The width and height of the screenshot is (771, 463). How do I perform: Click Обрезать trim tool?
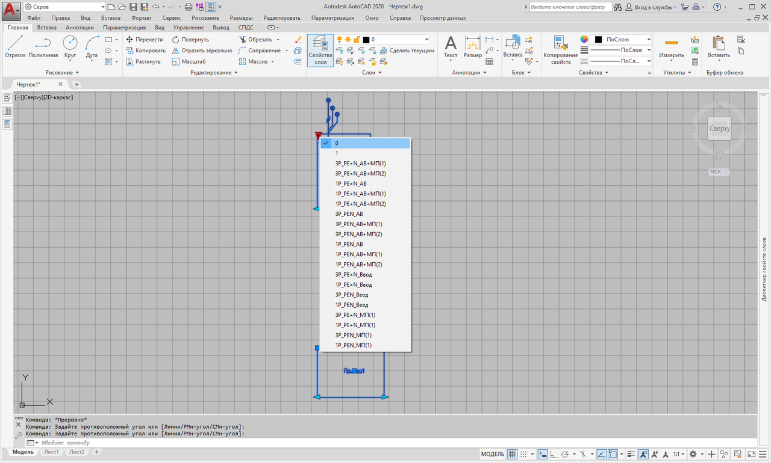255,39
